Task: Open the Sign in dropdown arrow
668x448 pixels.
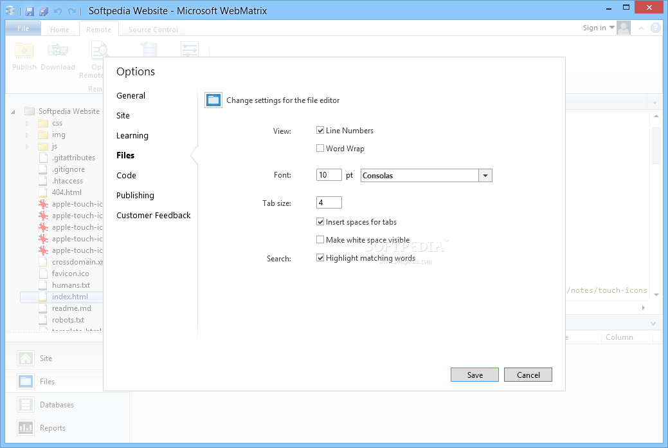Action: click(612, 27)
